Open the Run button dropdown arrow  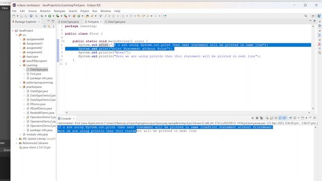(x=53, y=16)
